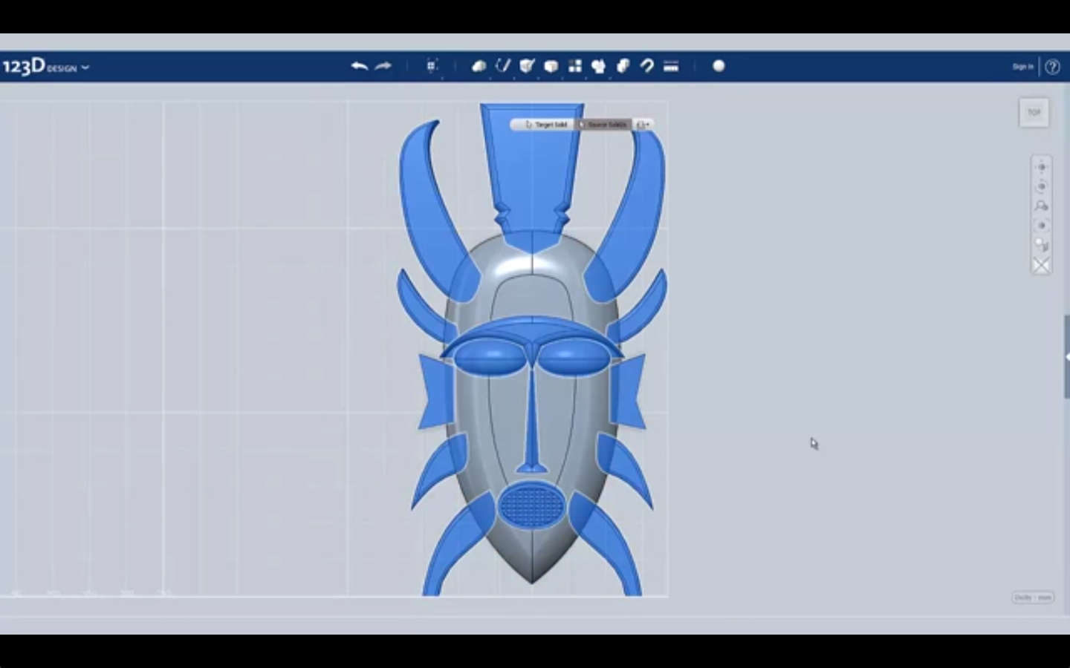1070x668 pixels.
Task: Click the Sign In link
Action: point(1022,67)
